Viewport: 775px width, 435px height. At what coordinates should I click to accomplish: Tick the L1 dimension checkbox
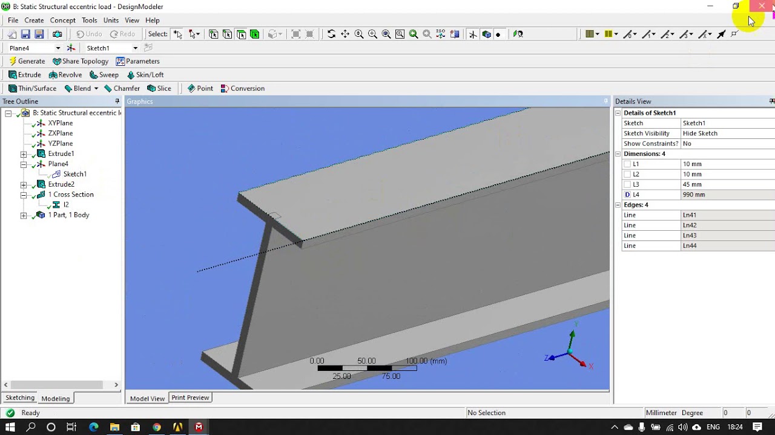pyautogui.click(x=627, y=164)
